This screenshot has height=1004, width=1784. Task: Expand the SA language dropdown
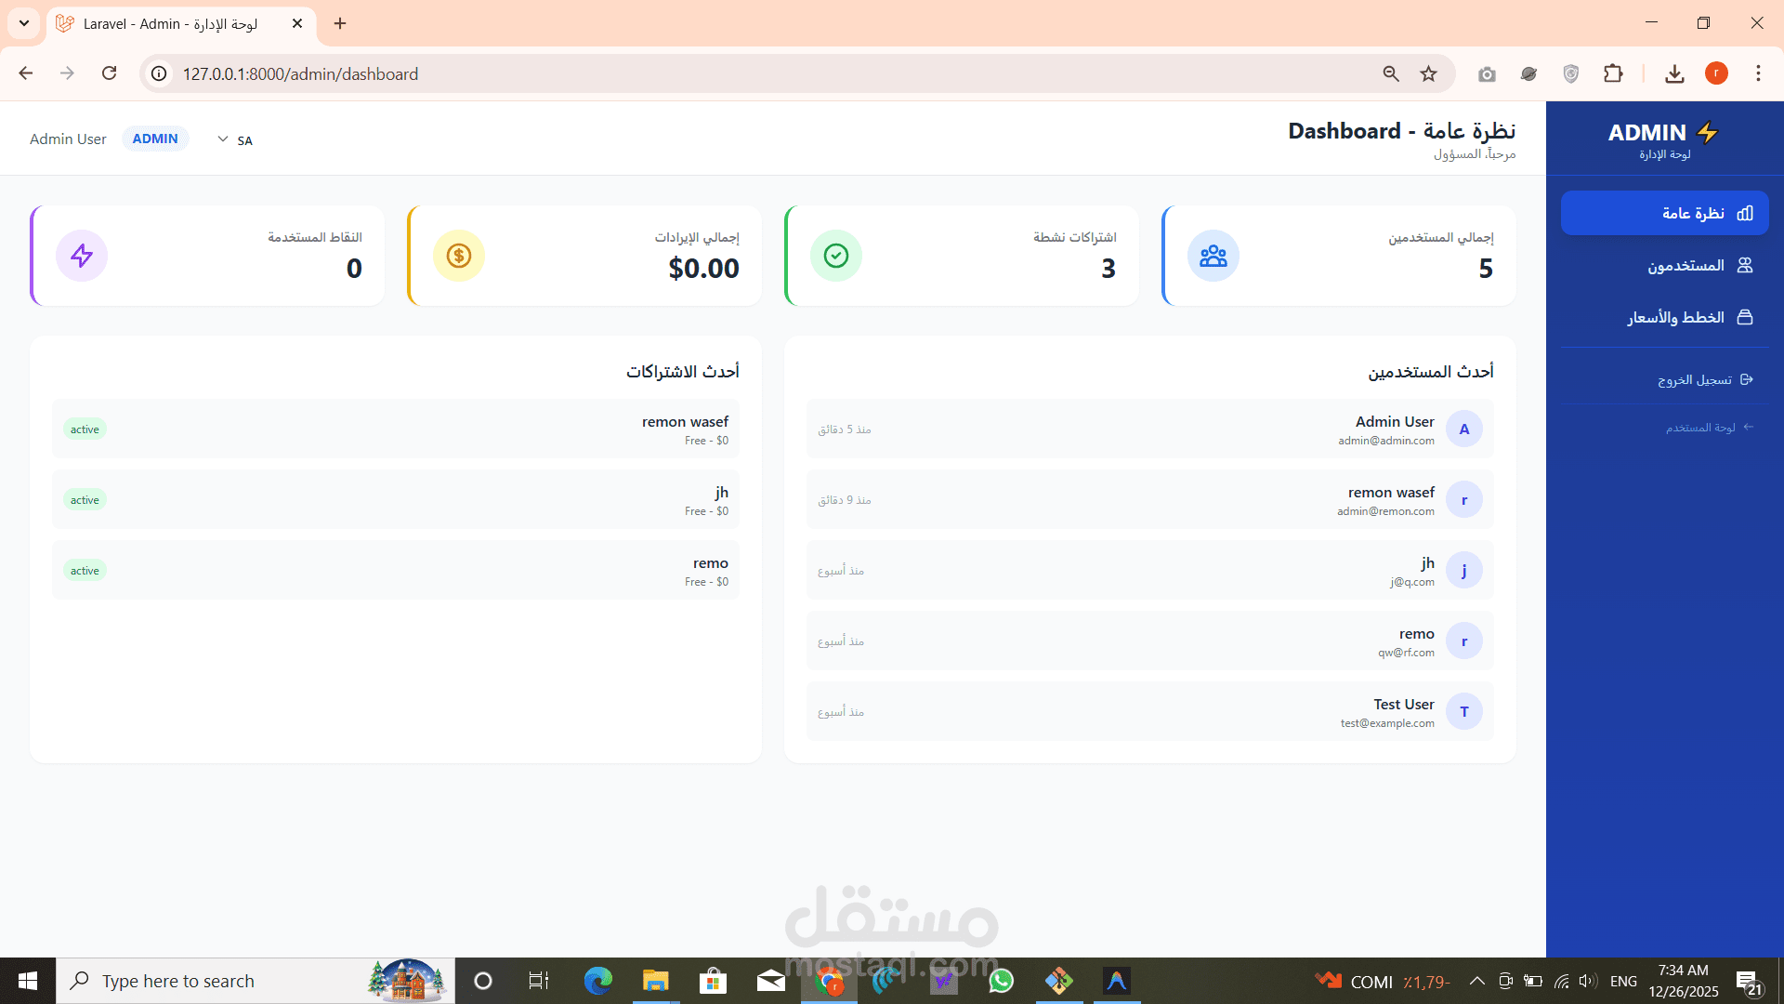(234, 139)
